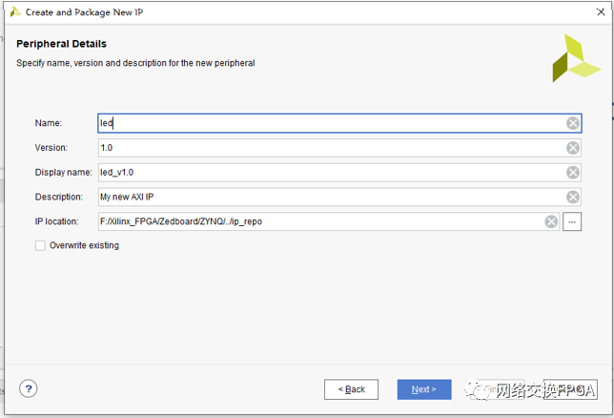
Task: Clear the Version field value
Action: coord(573,148)
